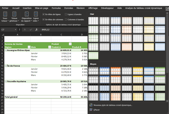Open the Lignes vides dropdown
169x114 pixels.
(36, 17)
